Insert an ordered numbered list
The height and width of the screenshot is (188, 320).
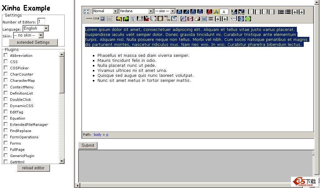click(x=281, y=12)
